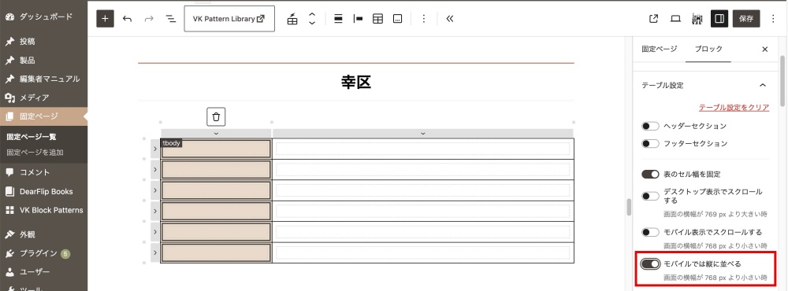
Task: Click 固定ページ一覧 submenu link
Action: (x=32, y=137)
